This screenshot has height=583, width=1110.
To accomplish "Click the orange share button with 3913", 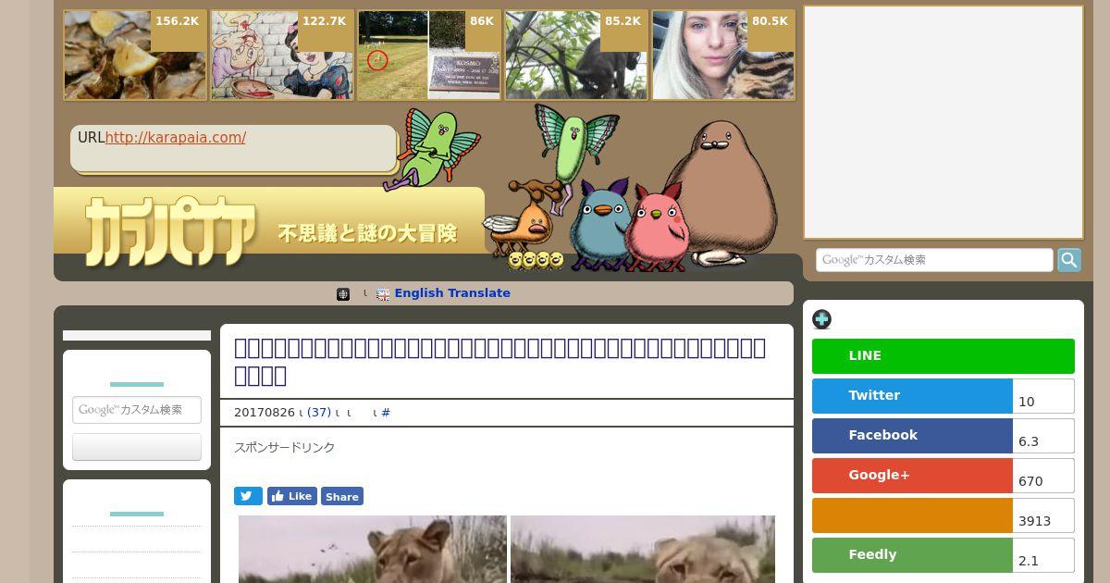I will [912, 515].
